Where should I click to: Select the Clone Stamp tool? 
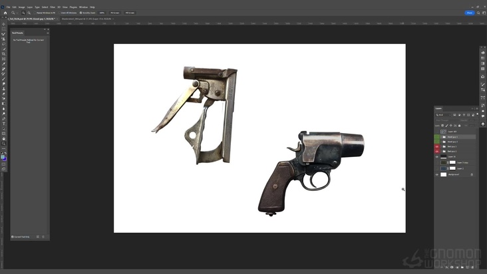[x=4, y=88]
